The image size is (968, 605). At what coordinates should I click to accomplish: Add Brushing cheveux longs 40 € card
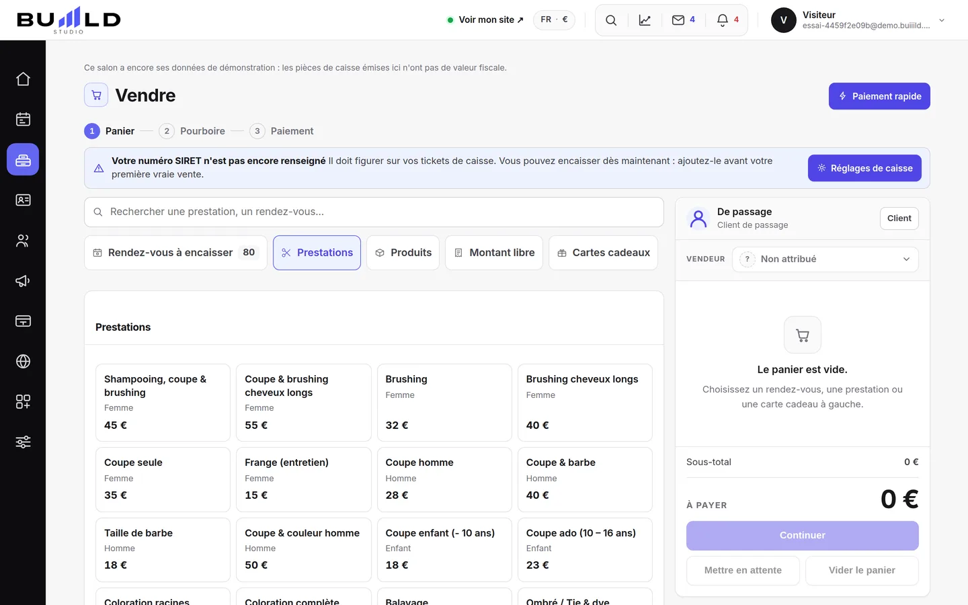point(585,403)
